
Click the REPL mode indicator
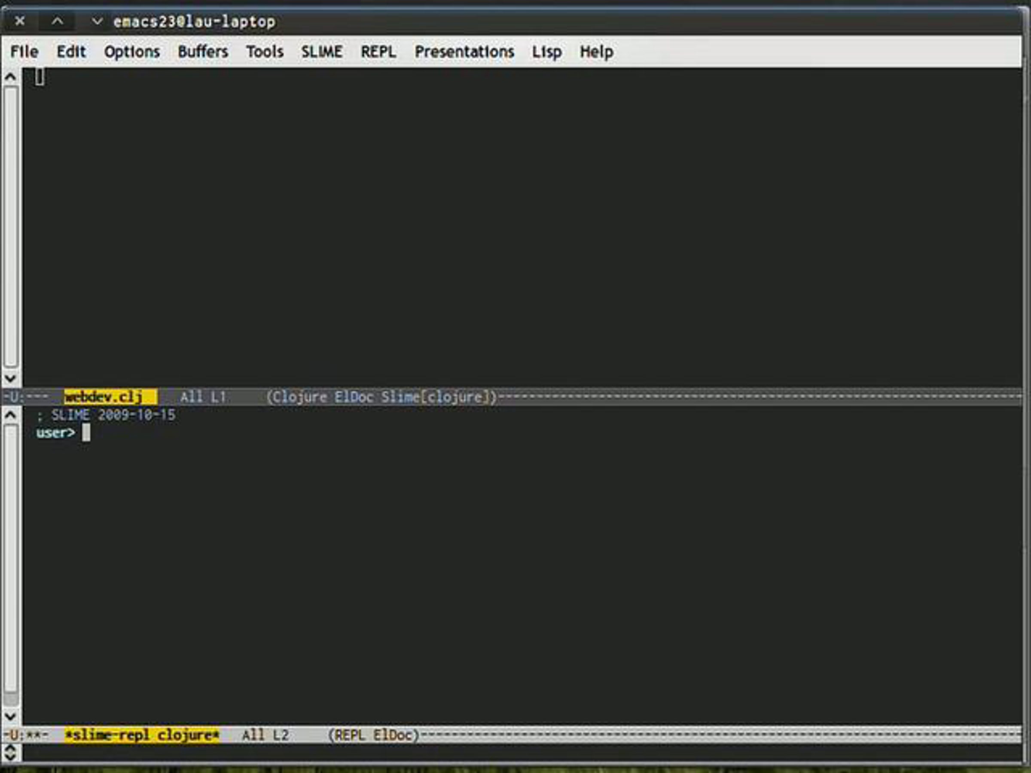[350, 735]
